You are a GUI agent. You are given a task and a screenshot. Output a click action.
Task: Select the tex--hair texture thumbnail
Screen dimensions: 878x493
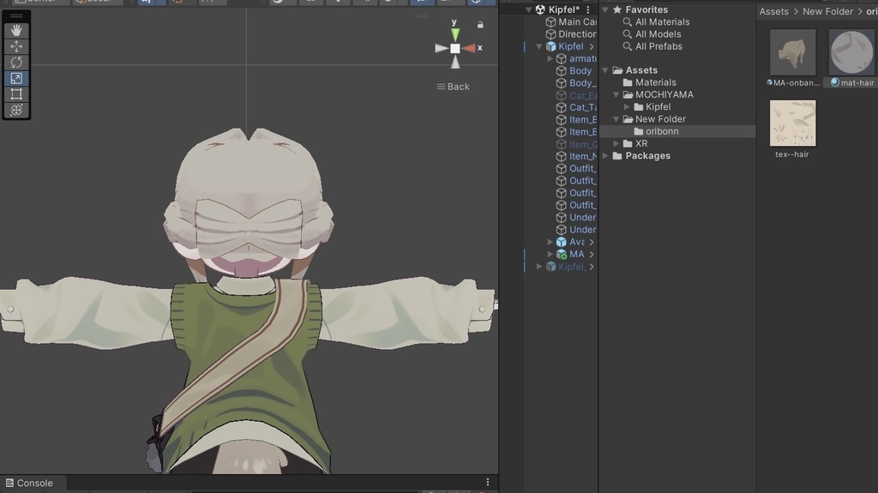792,123
